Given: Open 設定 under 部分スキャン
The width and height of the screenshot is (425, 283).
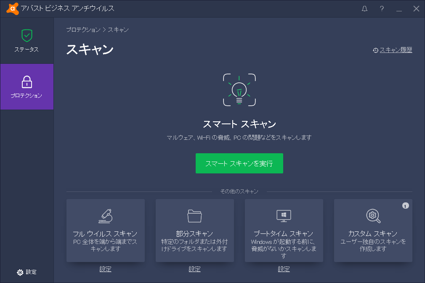Looking at the screenshot, I should click(194, 269).
